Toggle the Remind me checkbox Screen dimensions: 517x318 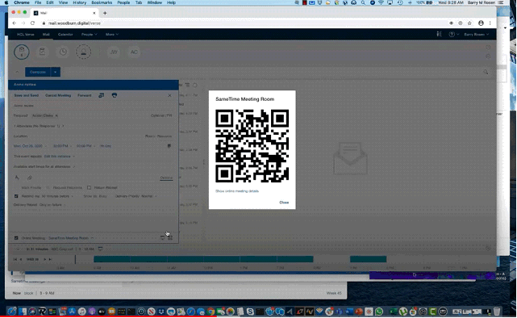coord(16,196)
